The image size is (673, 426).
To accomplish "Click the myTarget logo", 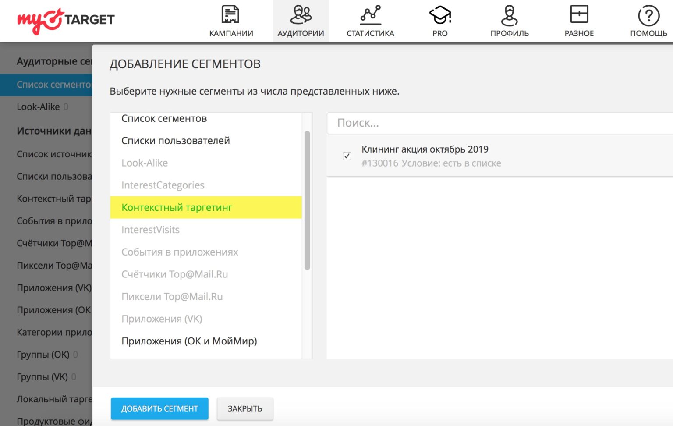I will (66, 20).
